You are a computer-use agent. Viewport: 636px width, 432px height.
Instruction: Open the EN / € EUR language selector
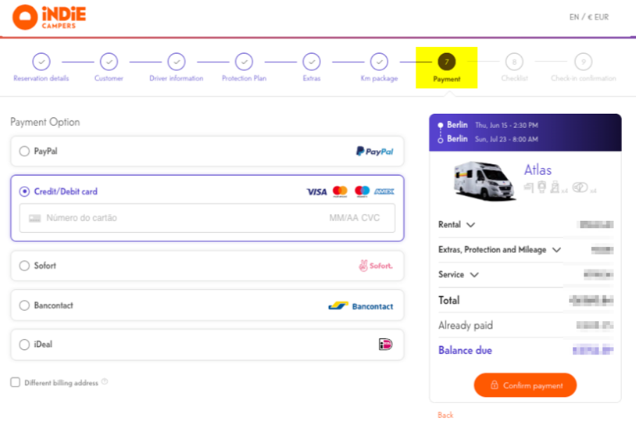[x=588, y=17]
